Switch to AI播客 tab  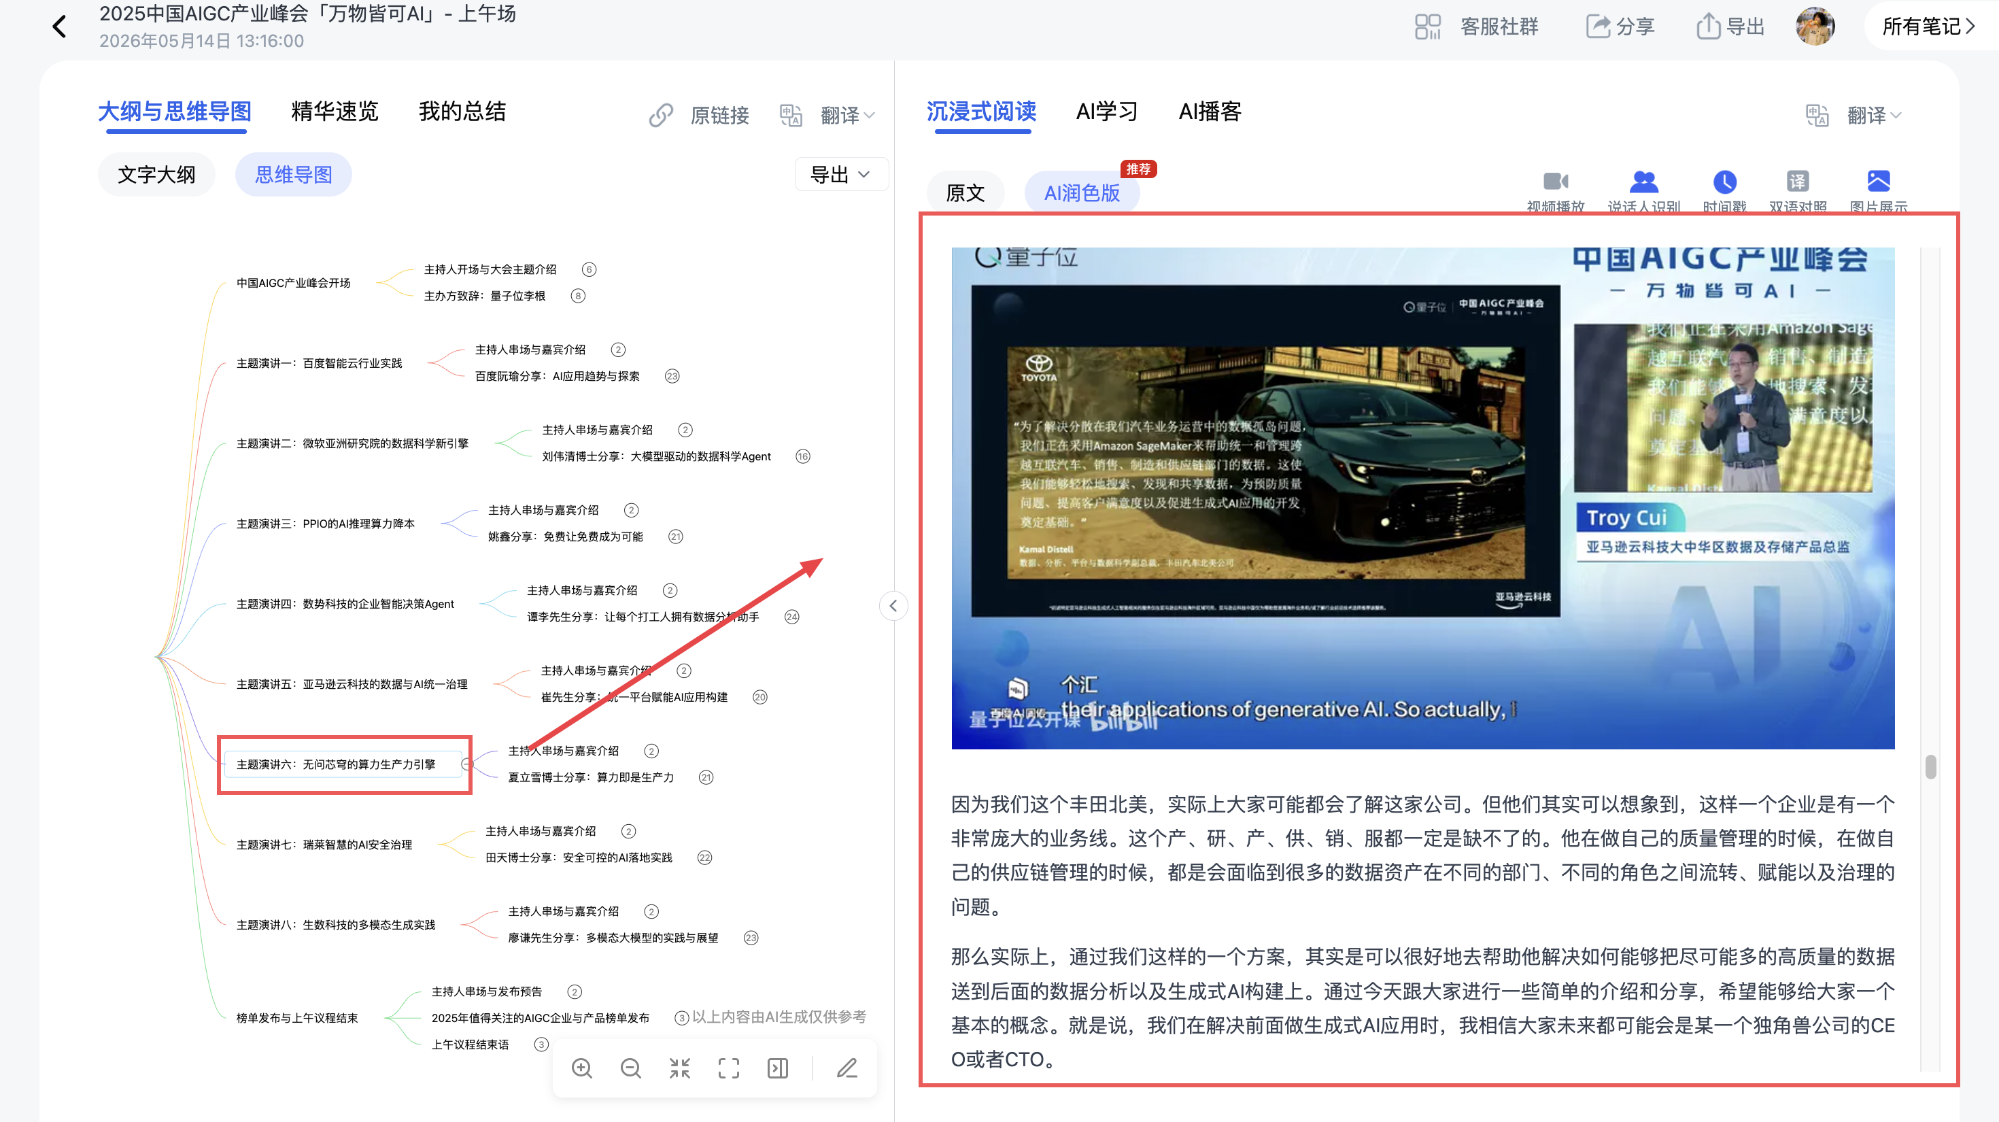pyautogui.click(x=1210, y=112)
